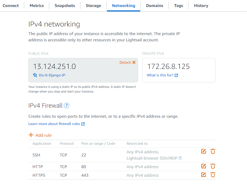Click the Restricted to column header
The image size is (247, 184).
click(x=137, y=143)
